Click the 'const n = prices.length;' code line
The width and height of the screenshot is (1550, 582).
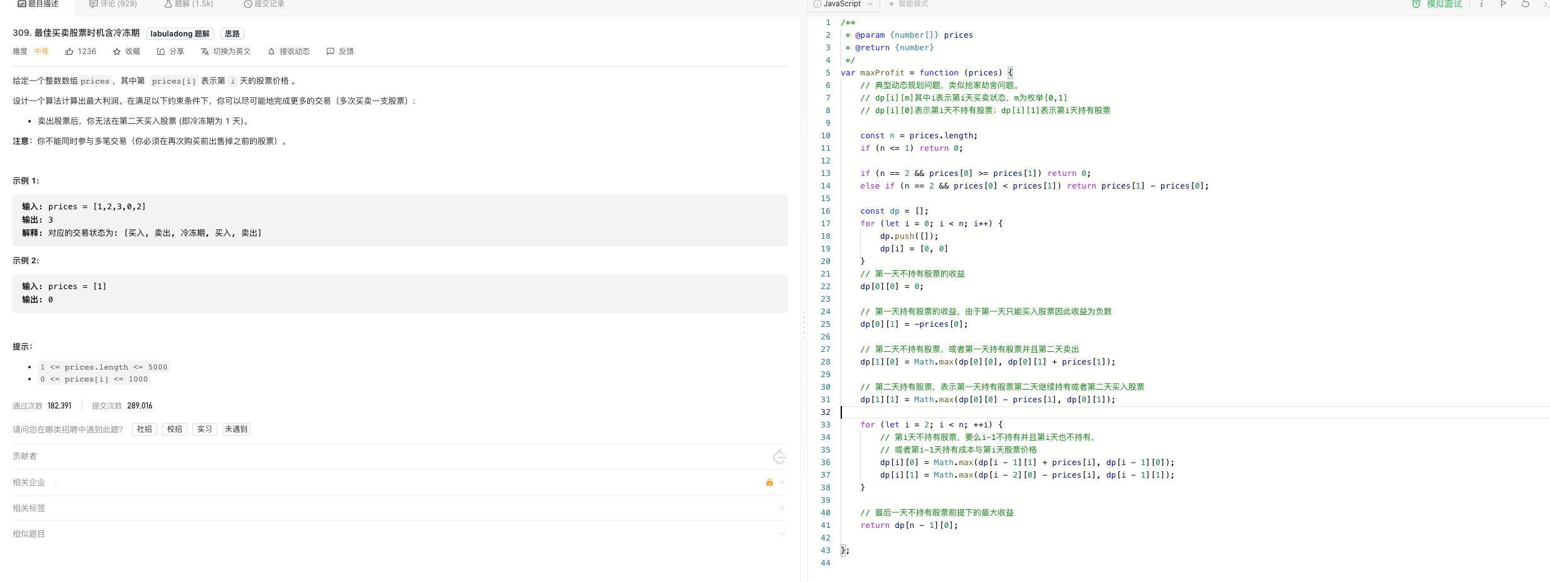pyautogui.click(x=919, y=136)
